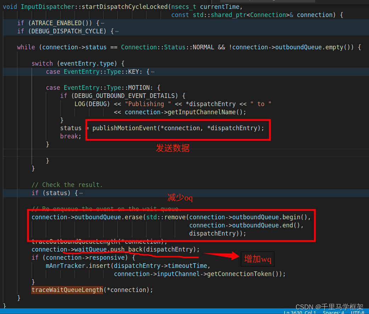Click the "Publishing " string literal
The width and height of the screenshot is (369, 314).
[x=148, y=104]
